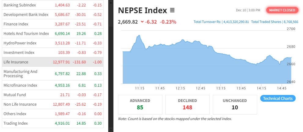The height and width of the screenshot is (132, 303).
Task: Click the Unchanged stocks count box
Action: point(235,104)
